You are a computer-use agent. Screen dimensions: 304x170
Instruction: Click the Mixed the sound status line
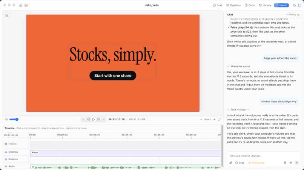point(238,66)
